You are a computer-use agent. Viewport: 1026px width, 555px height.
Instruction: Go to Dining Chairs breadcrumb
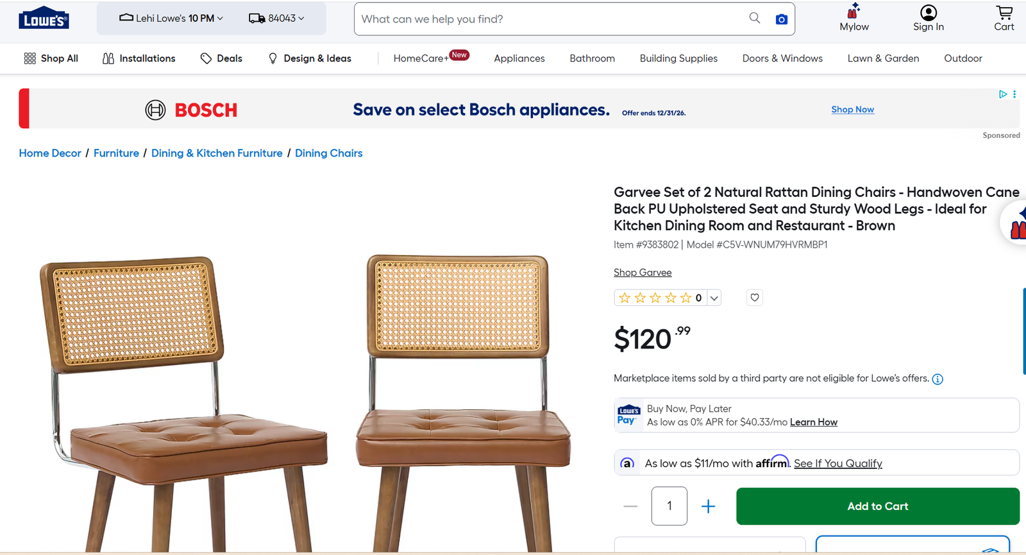coord(329,153)
